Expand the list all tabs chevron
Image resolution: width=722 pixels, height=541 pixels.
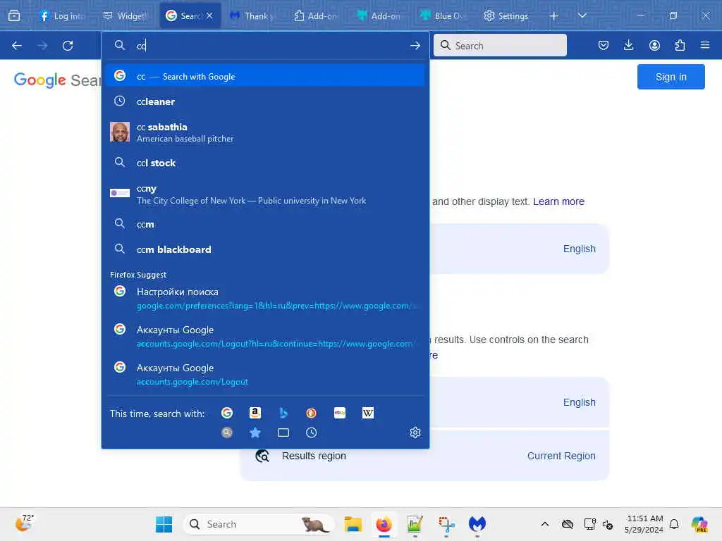tap(582, 15)
